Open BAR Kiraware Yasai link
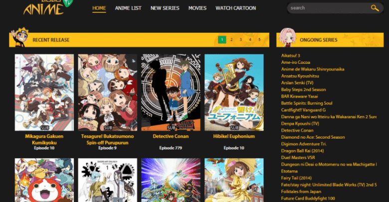The width and height of the screenshot is (389, 202). click(x=299, y=96)
